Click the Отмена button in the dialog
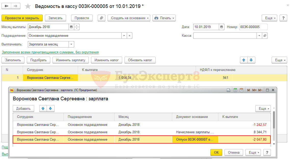The width and height of the screenshot is (290, 159). point(234,152)
